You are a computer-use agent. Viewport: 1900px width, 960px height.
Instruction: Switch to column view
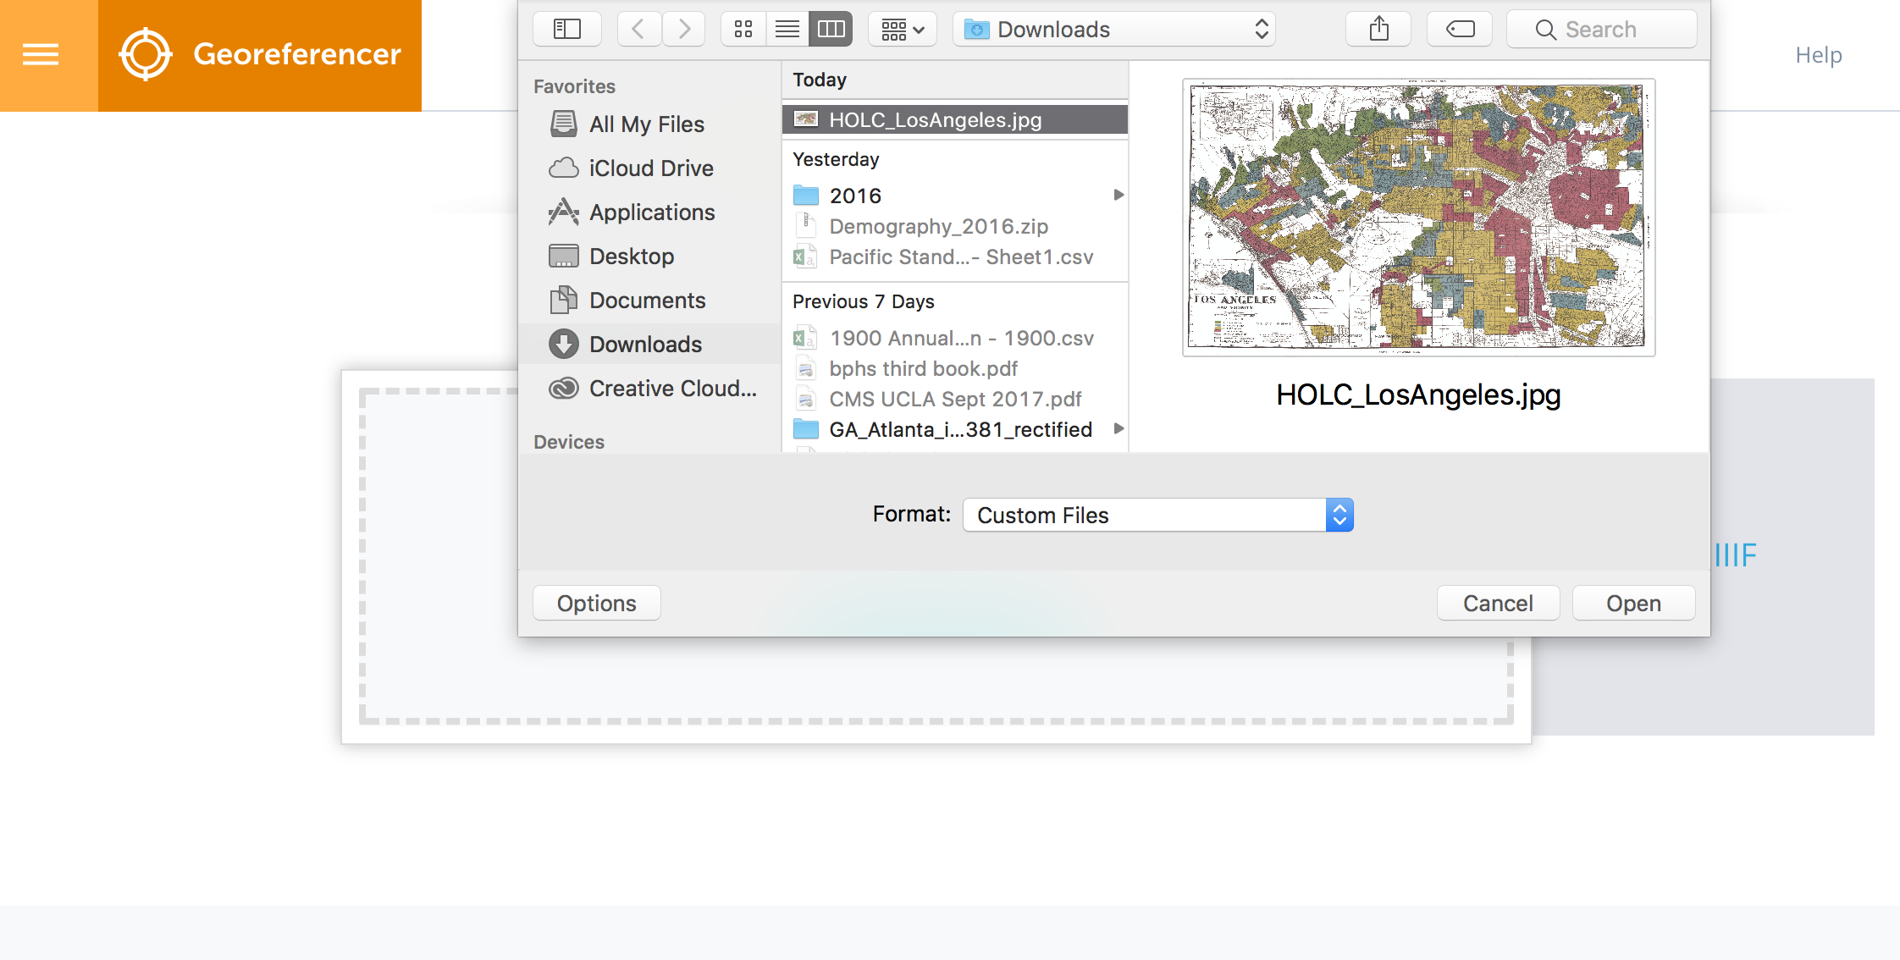831,30
